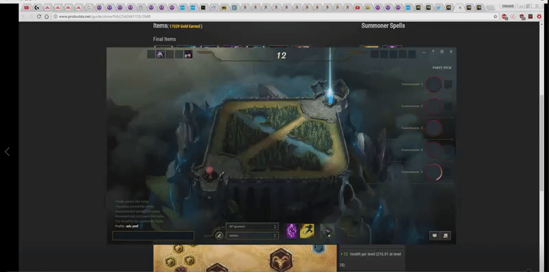Image resolution: width=549 pixels, height=272 pixels.
Task: Switch to the Twitter browser tab
Action: click(x=439, y=8)
